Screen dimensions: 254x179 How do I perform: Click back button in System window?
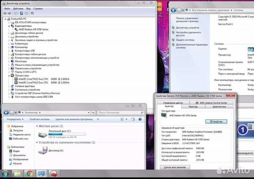[173, 10]
